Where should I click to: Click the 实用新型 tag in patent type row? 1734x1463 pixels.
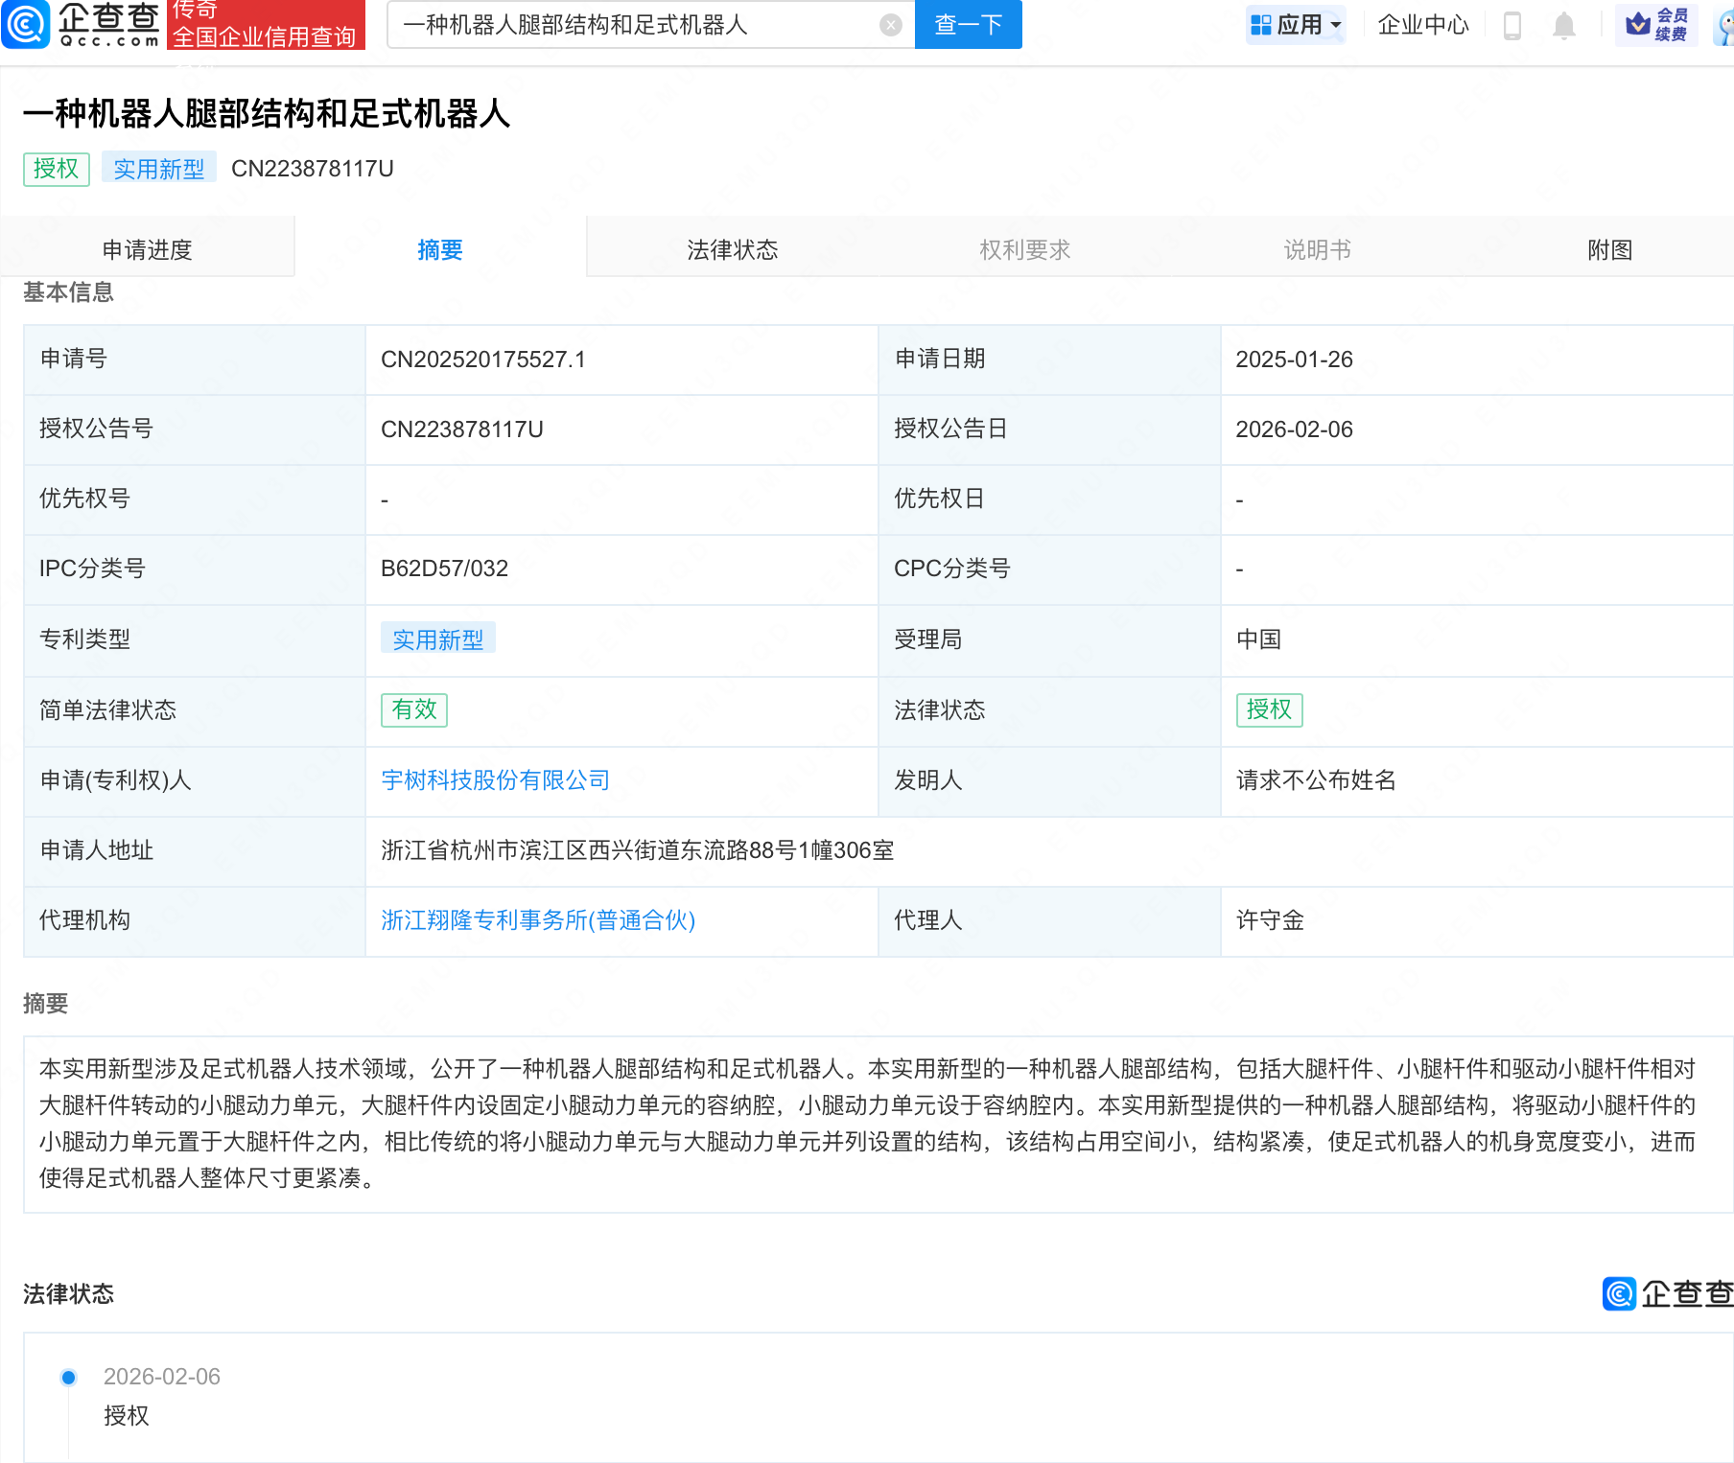pyautogui.click(x=437, y=639)
